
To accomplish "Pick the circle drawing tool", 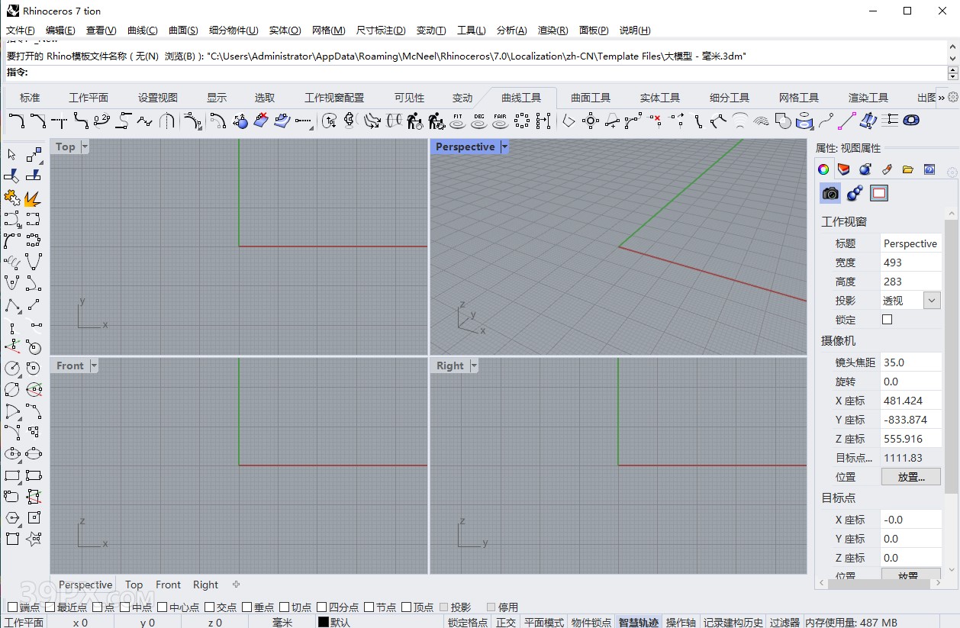I will click(x=11, y=369).
